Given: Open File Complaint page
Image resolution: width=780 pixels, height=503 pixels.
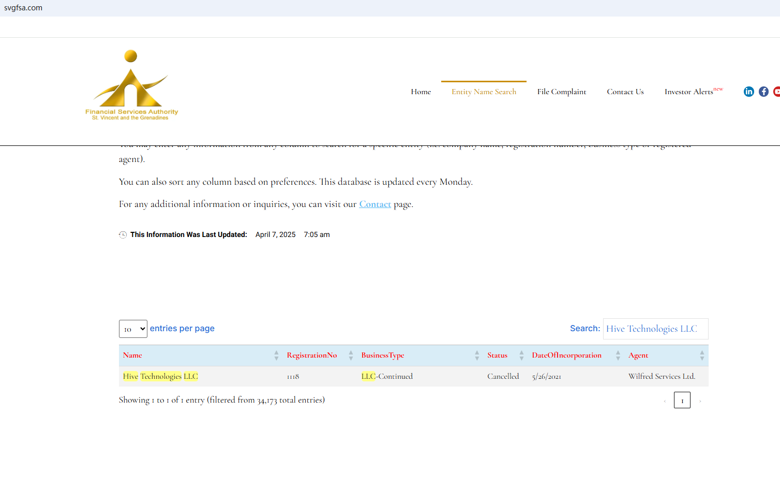Looking at the screenshot, I should tap(561, 92).
